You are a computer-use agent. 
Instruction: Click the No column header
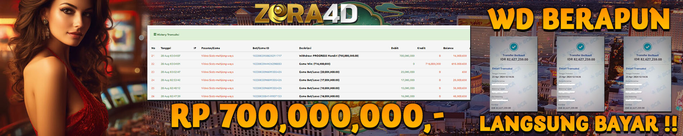tap(153, 48)
